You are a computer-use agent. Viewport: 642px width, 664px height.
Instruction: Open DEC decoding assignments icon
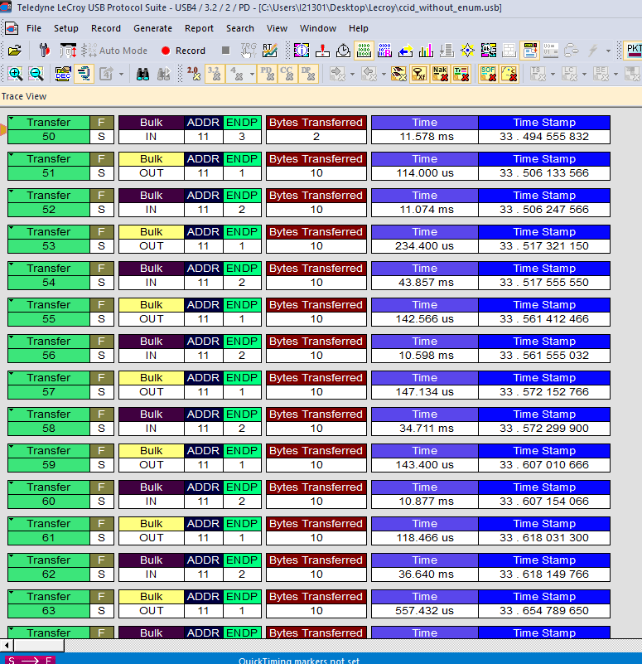click(63, 74)
